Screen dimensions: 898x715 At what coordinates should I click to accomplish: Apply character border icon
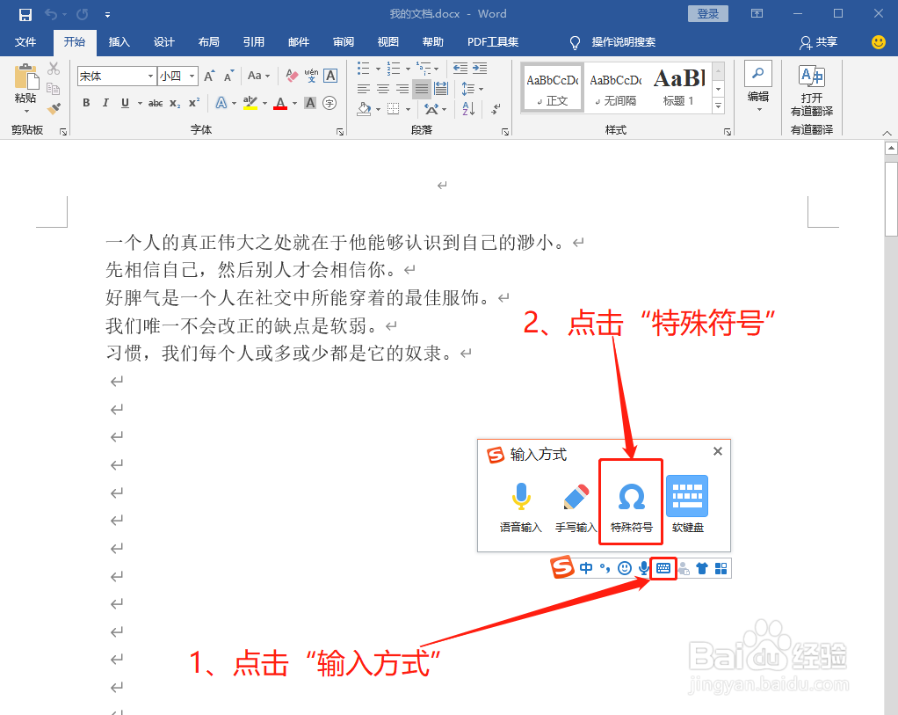[x=330, y=76]
